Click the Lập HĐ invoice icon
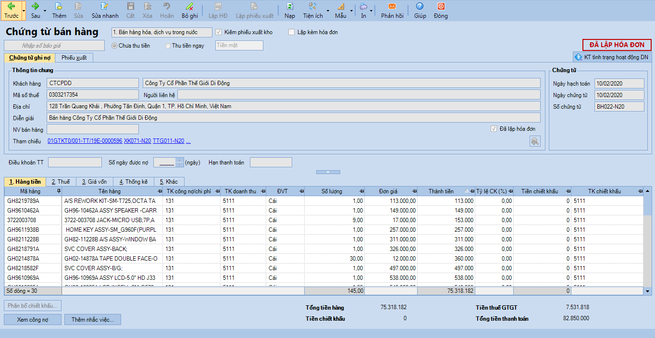This screenshot has width=655, height=338. pos(218,10)
